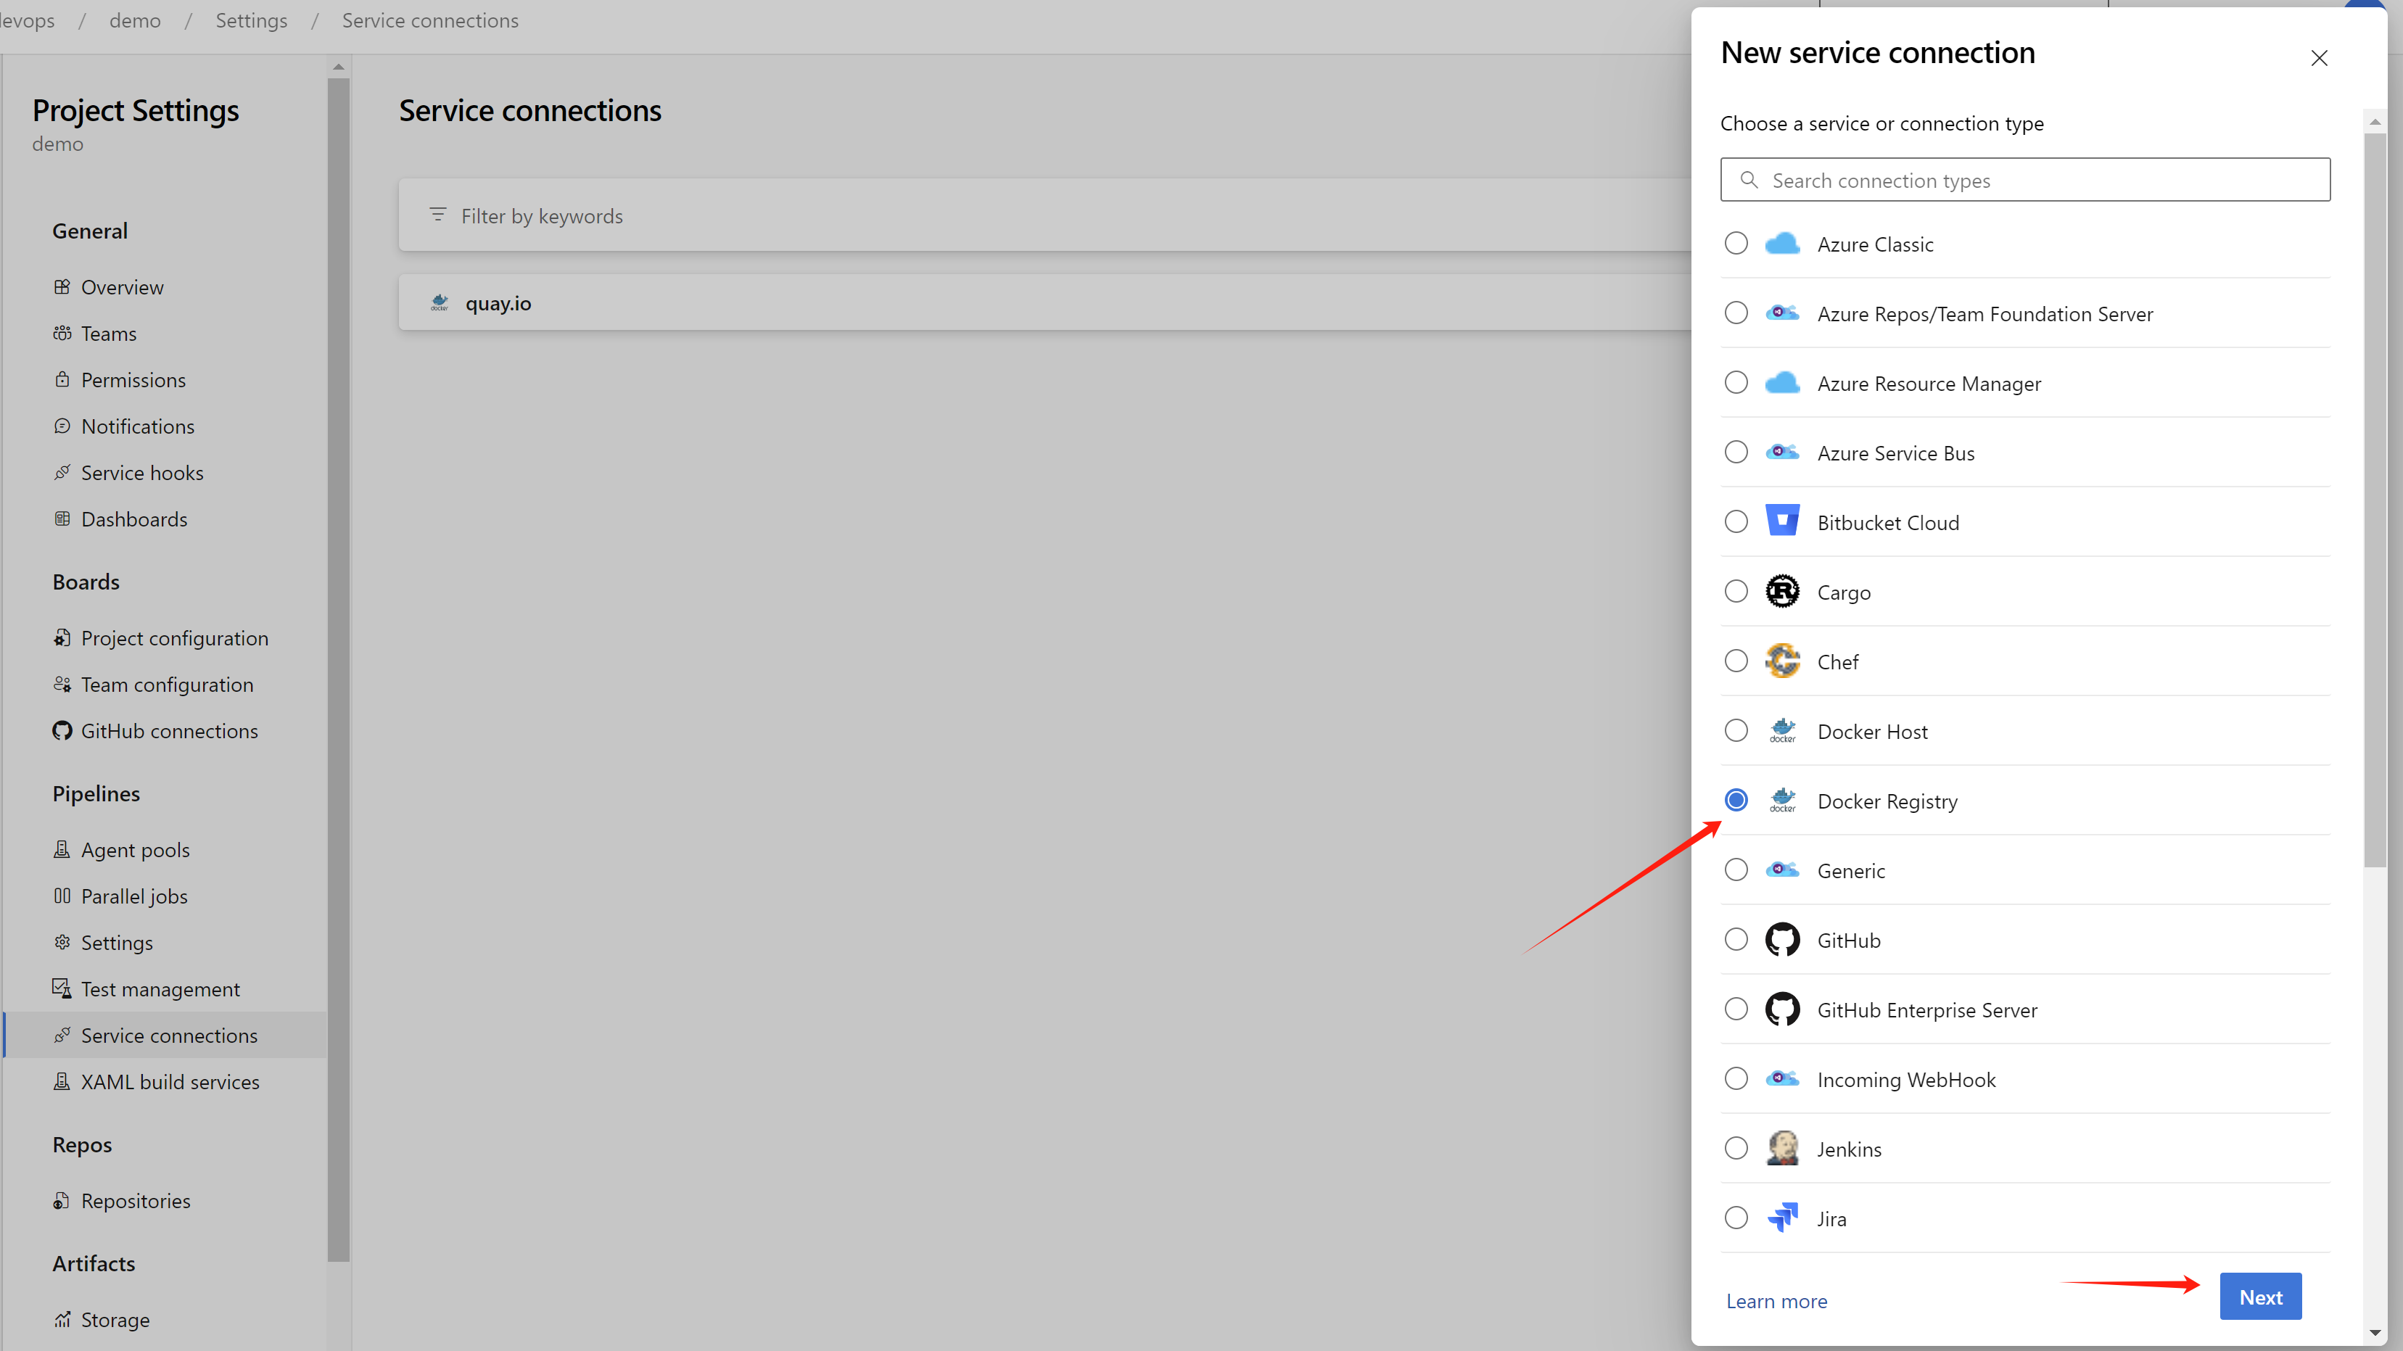Open the quay.io service connection

[x=498, y=303]
